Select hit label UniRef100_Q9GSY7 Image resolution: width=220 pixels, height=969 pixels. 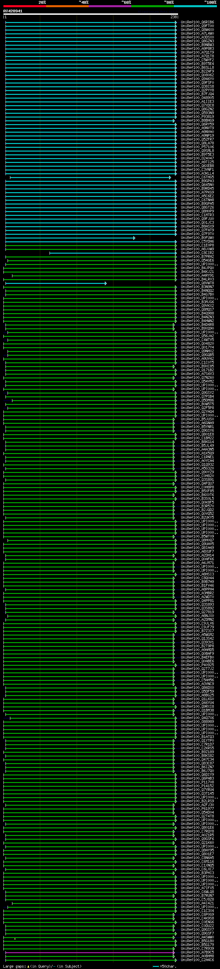(x=197, y=929)
